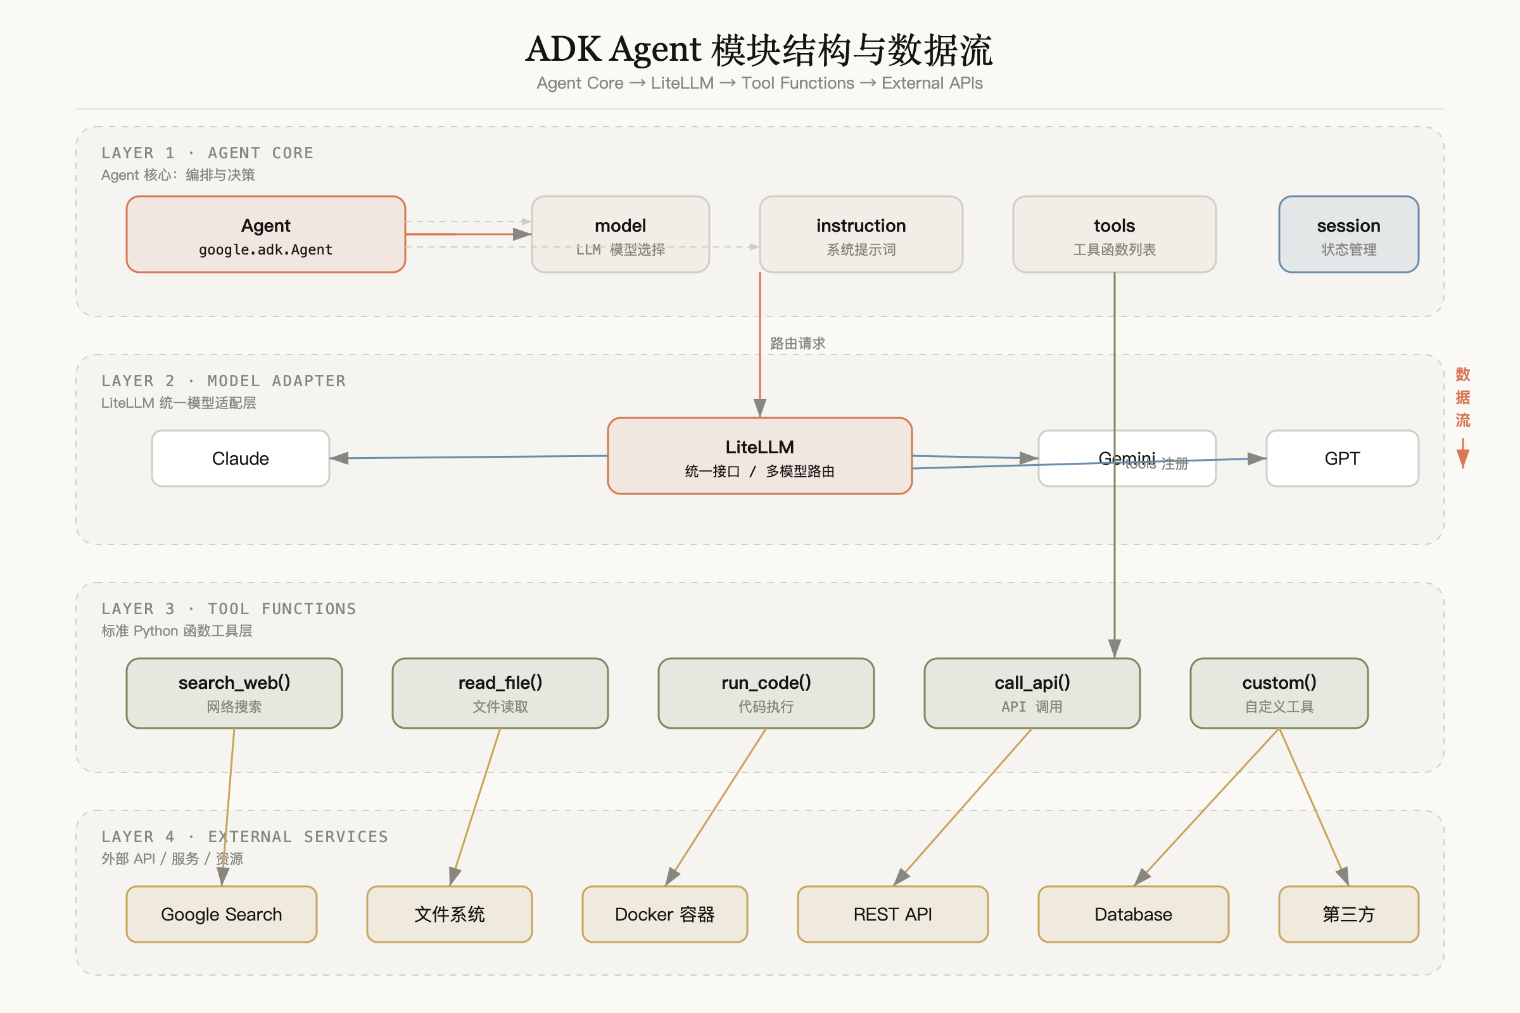Select the model LLM 模型选择 node

pos(621,234)
